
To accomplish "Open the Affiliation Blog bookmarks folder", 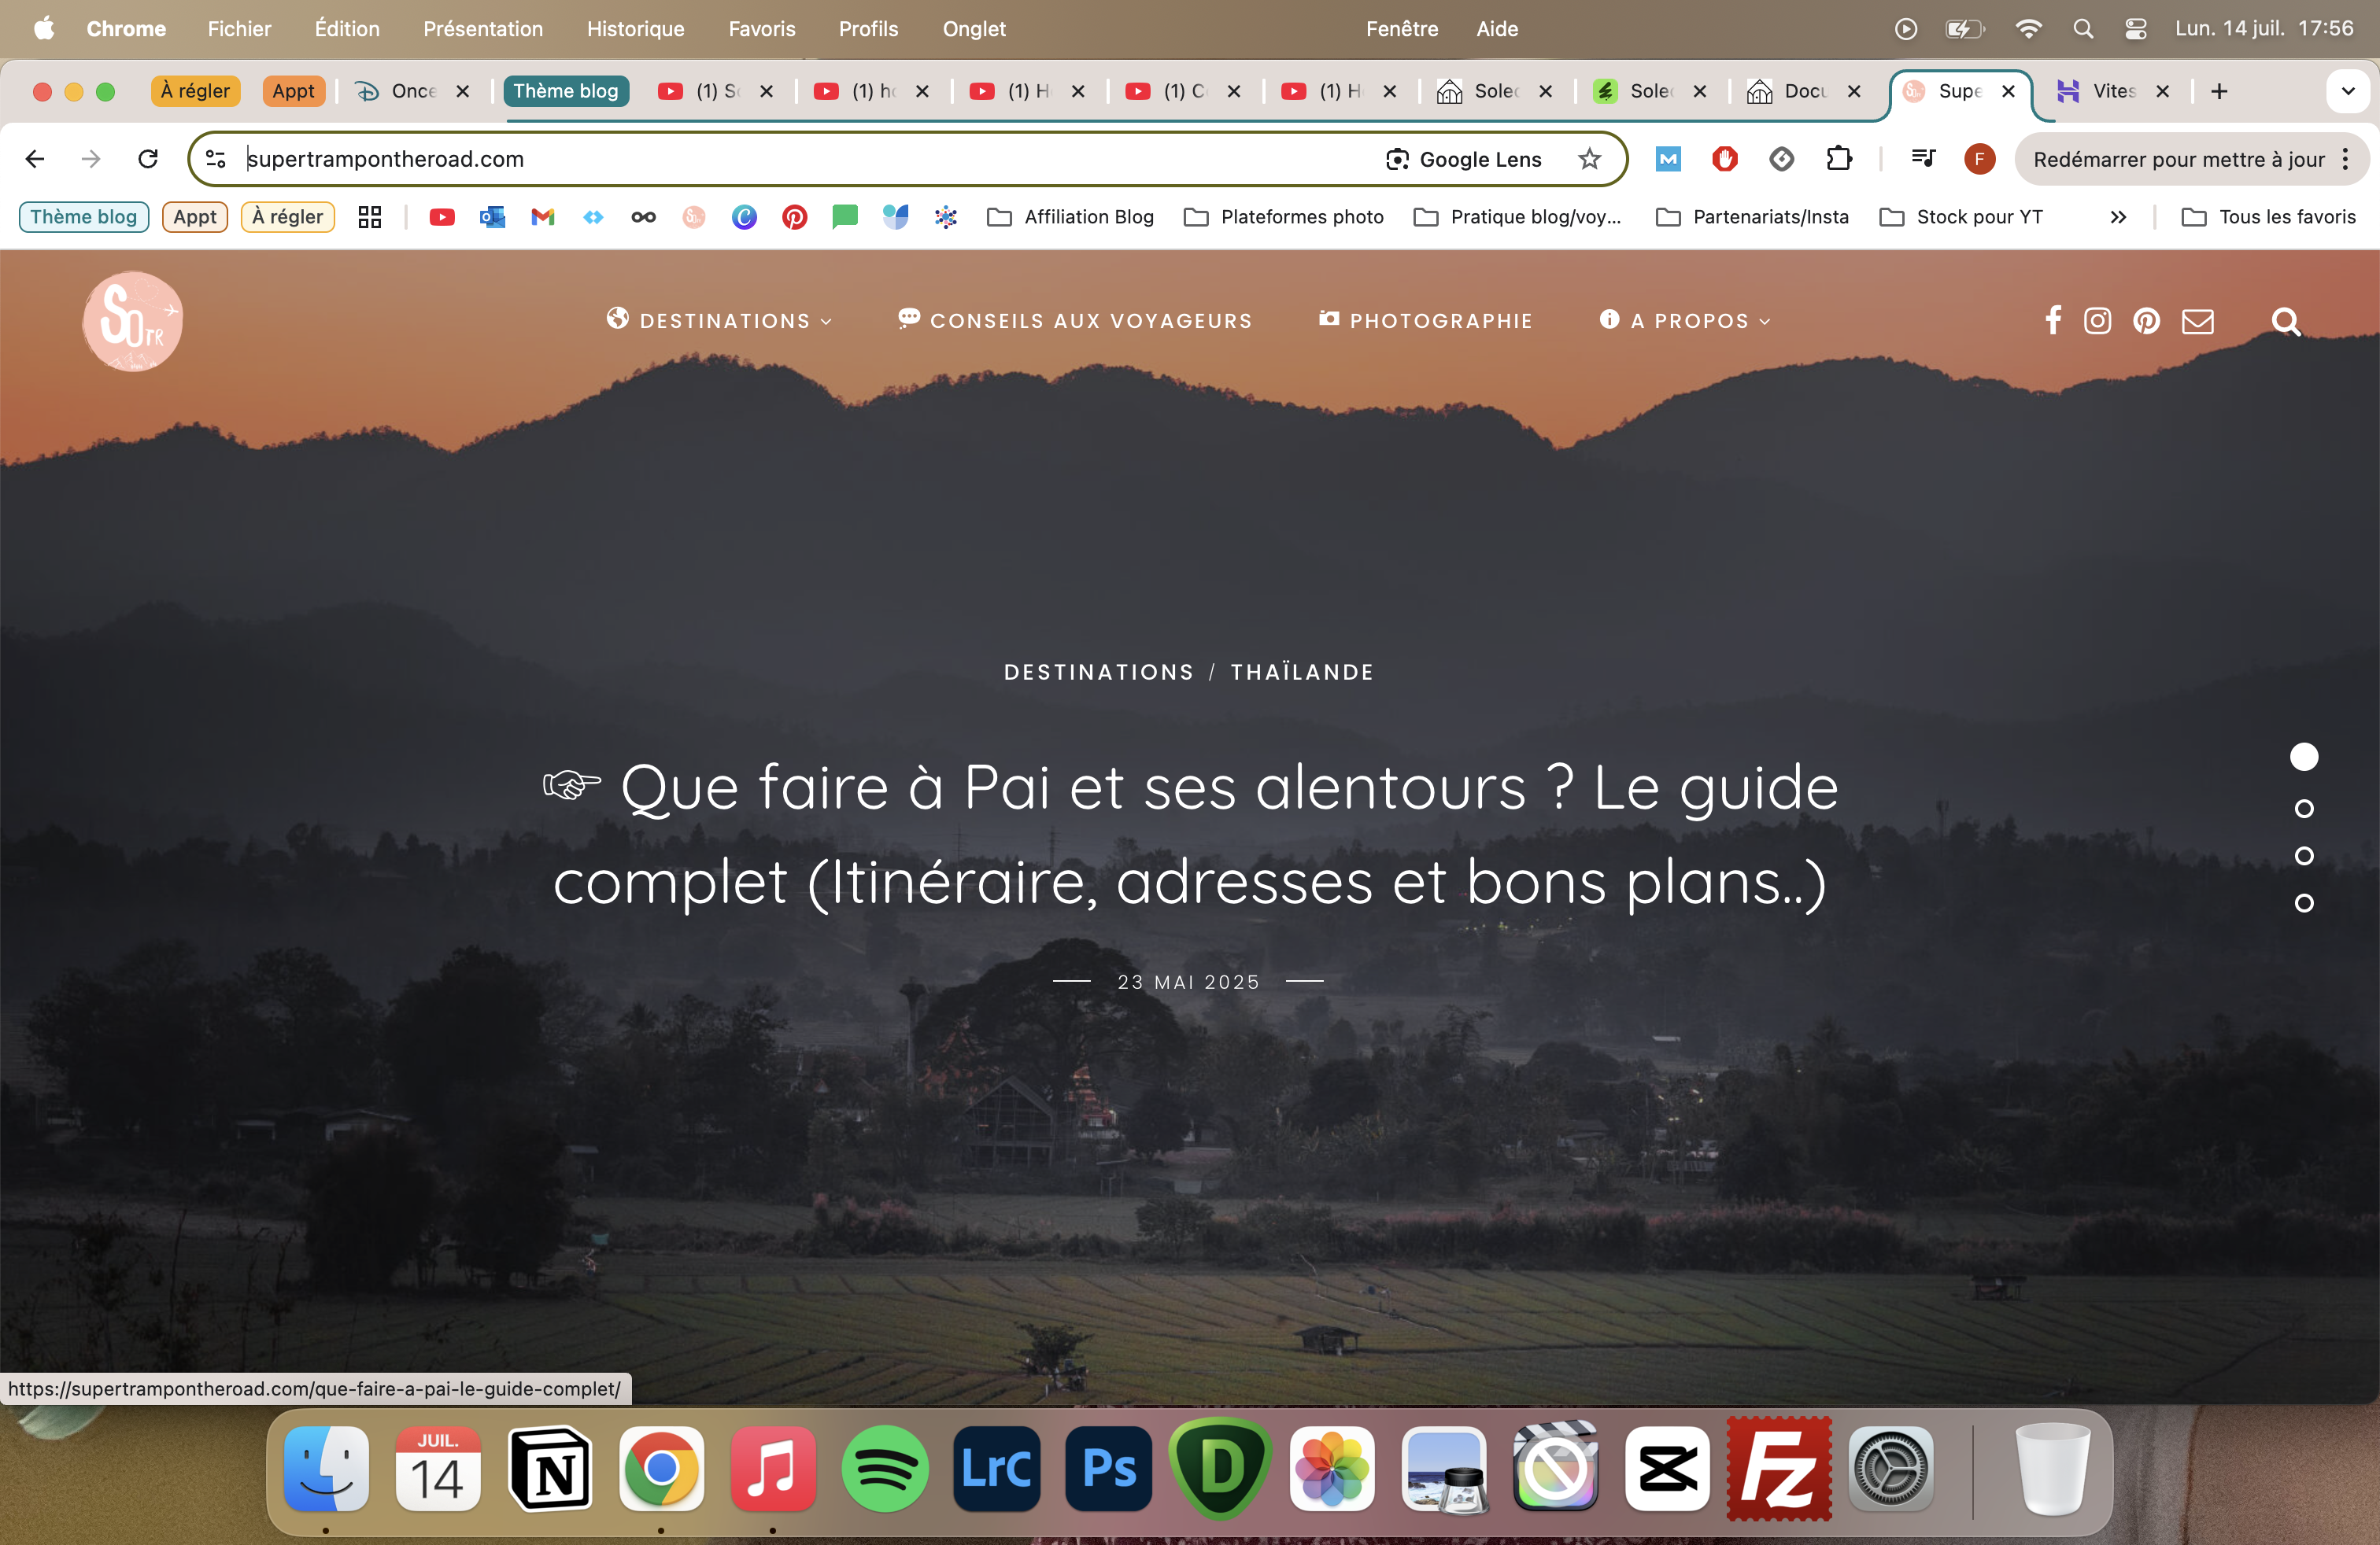I will point(1070,217).
